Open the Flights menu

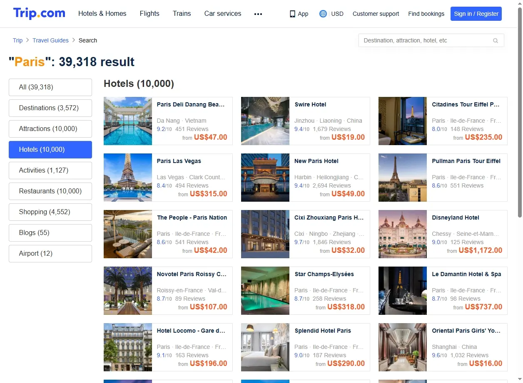(x=149, y=13)
